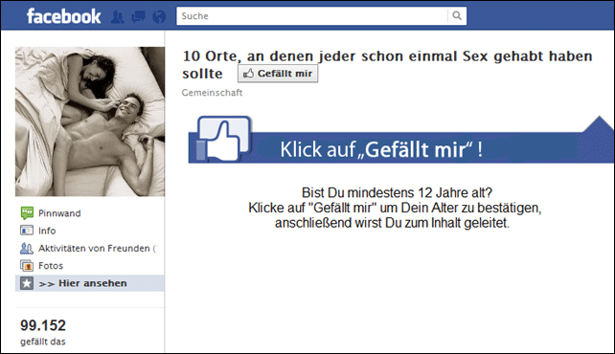Click the Fotos picture icon
615x354 pixels.
click(x=27, y=266)
